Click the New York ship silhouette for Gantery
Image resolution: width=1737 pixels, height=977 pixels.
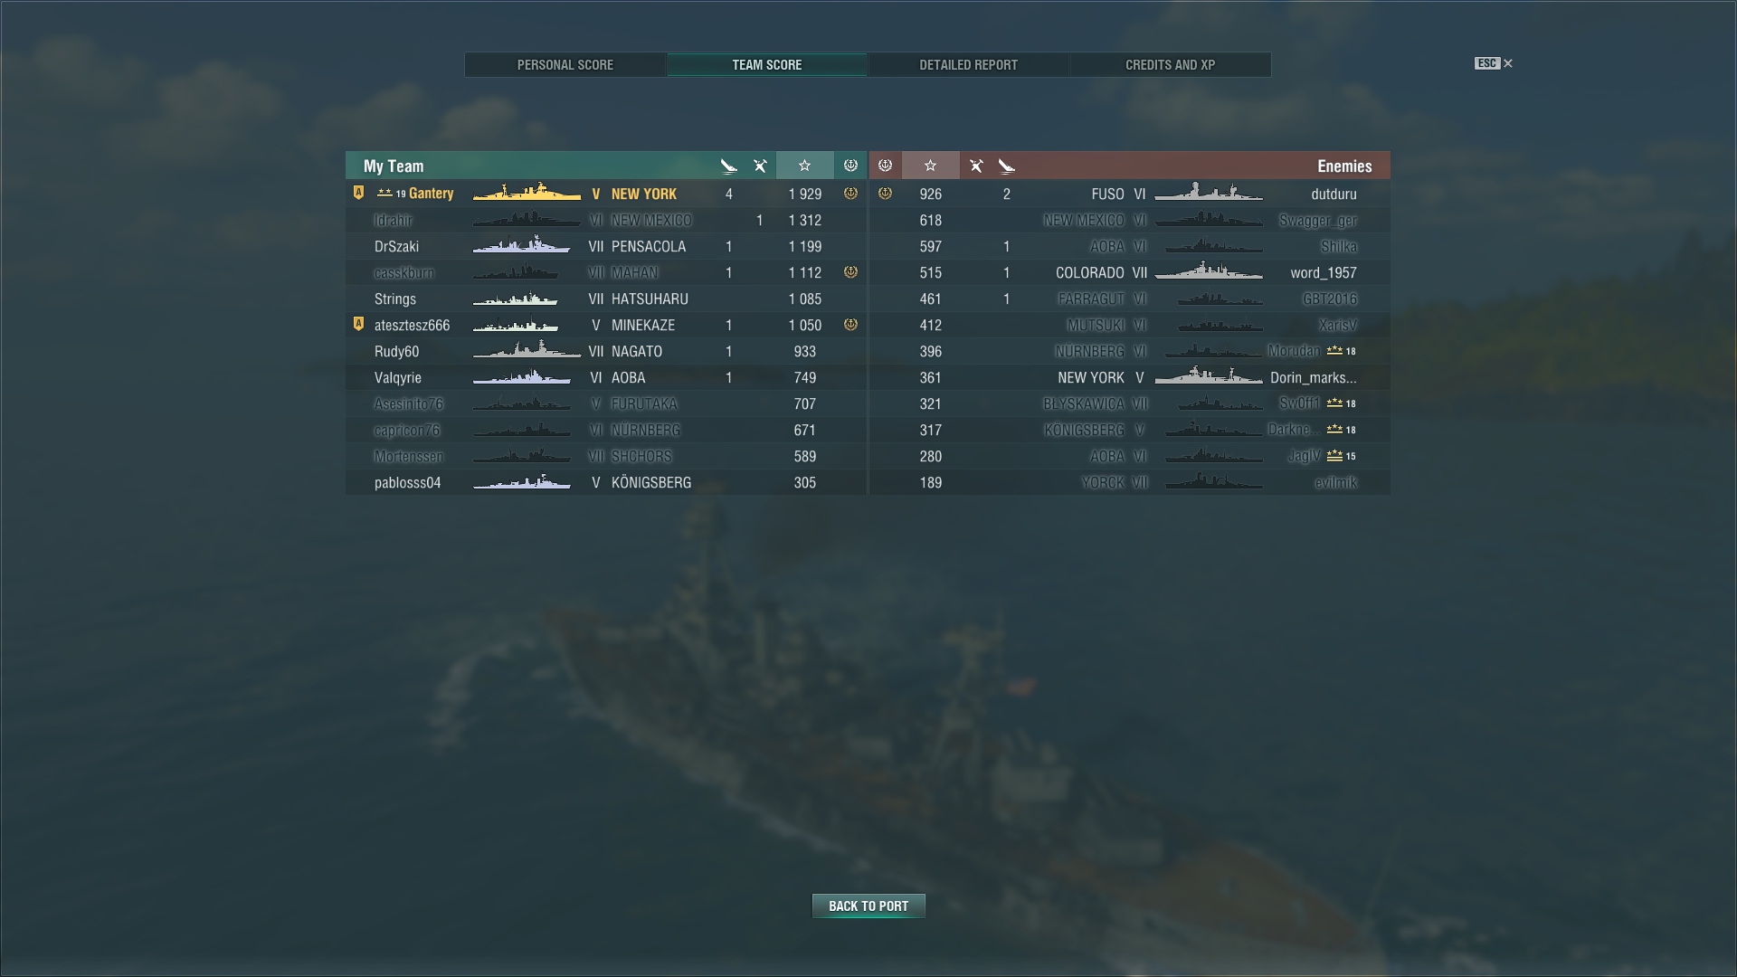tap(527, 193)
